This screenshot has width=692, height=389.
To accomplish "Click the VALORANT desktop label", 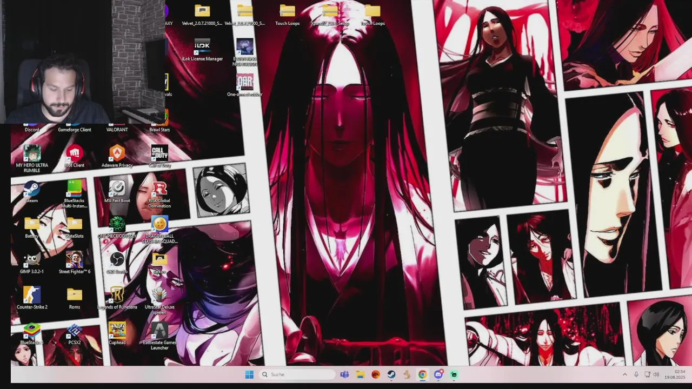I will coord(117,130).
